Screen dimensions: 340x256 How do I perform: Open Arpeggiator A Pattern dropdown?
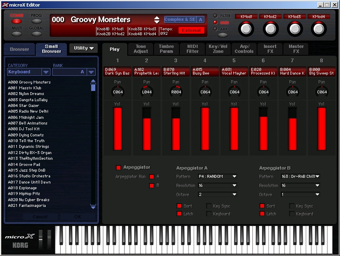click(x=217, y=177)
